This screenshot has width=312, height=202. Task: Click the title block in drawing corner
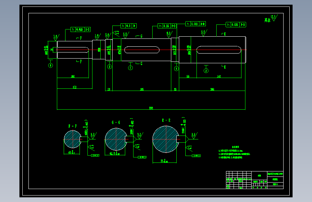pyautogui.click(x=255, y=180)
